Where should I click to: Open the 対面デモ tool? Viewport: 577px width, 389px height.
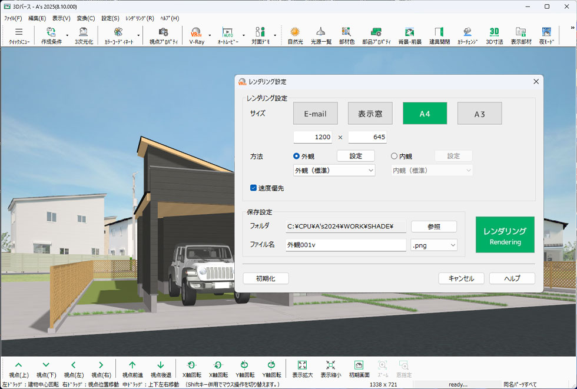260,35
